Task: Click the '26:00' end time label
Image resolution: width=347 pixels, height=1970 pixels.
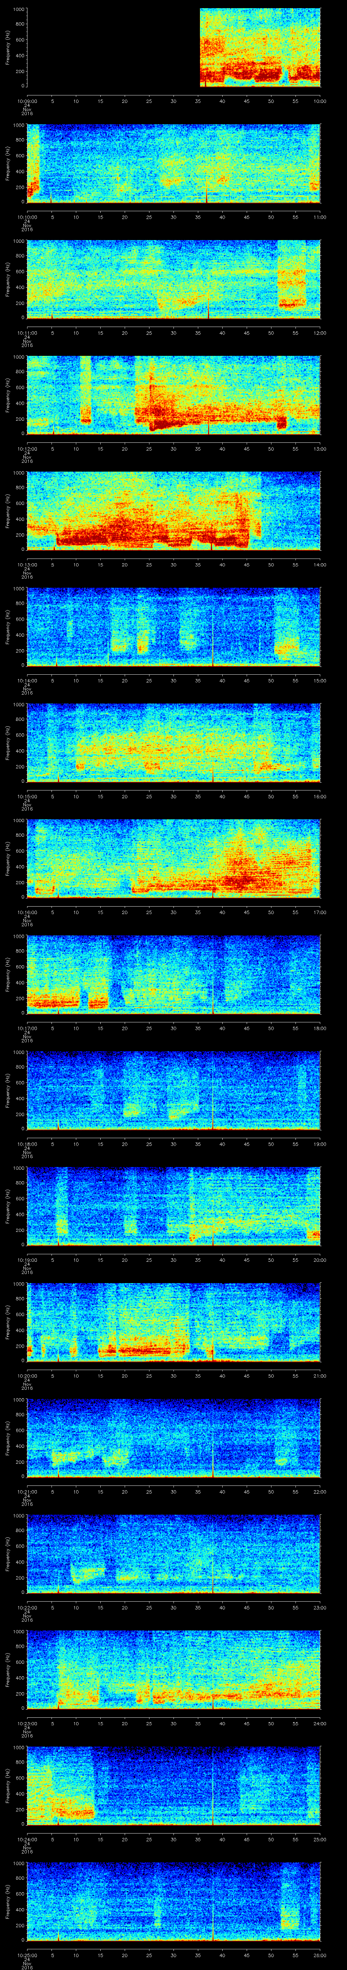Action: pos(320,1955)
